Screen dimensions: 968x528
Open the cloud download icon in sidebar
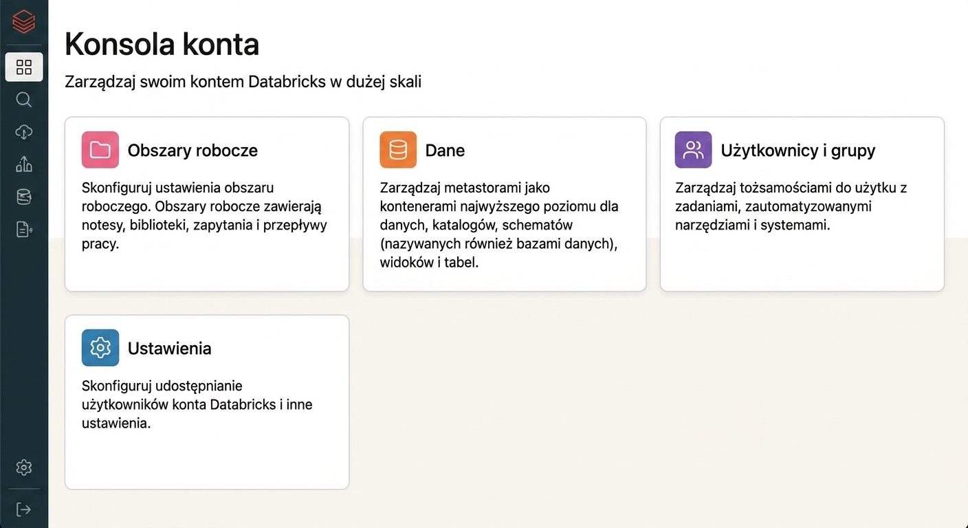click(24, 132)
